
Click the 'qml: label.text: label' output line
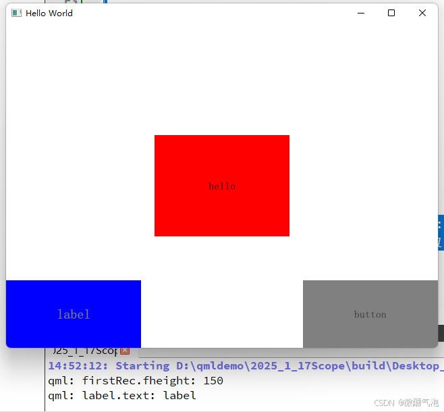pos(122,395)
